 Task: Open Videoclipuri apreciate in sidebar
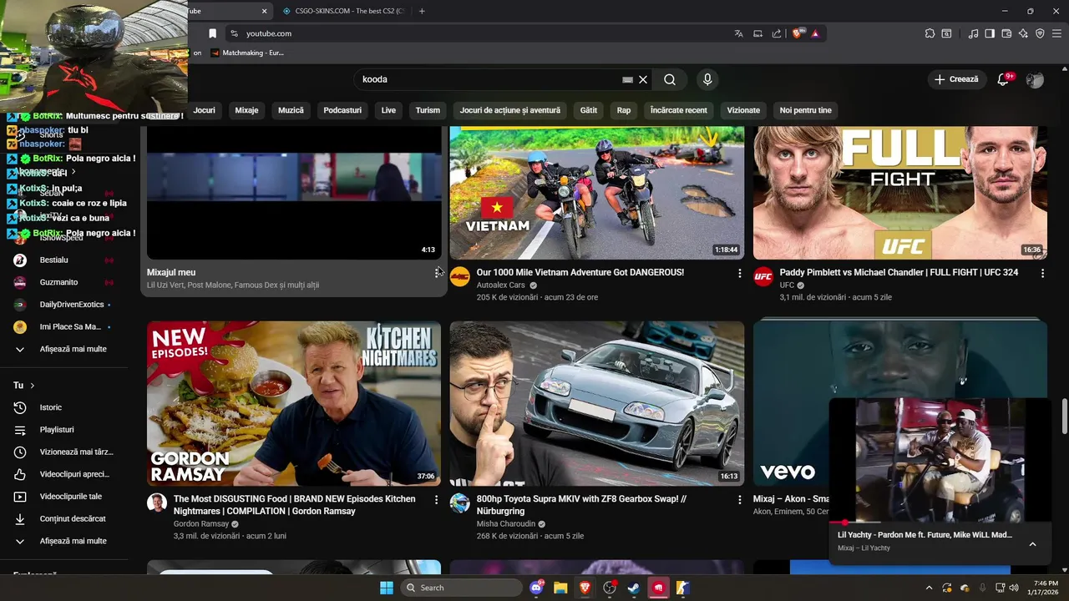tap(64, 474)
